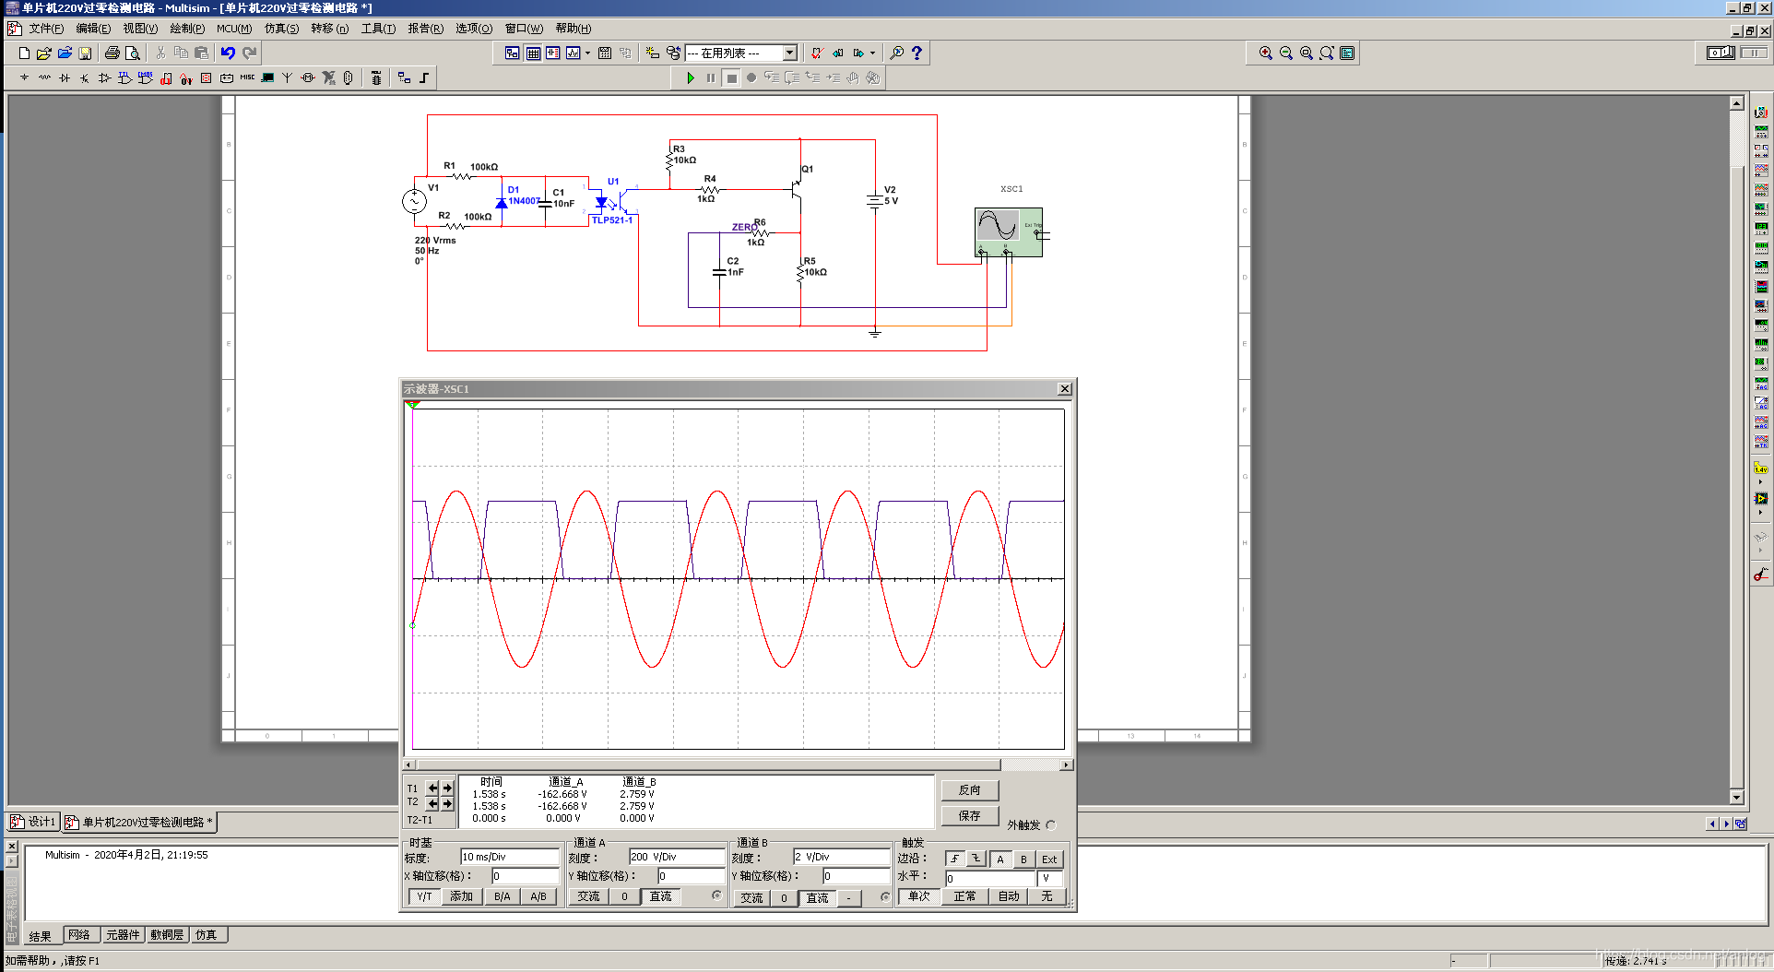Screen dimensions: 1774x972
Task: Pick the Multimeter from the instruments sidebar
Action: (1761, 112)
